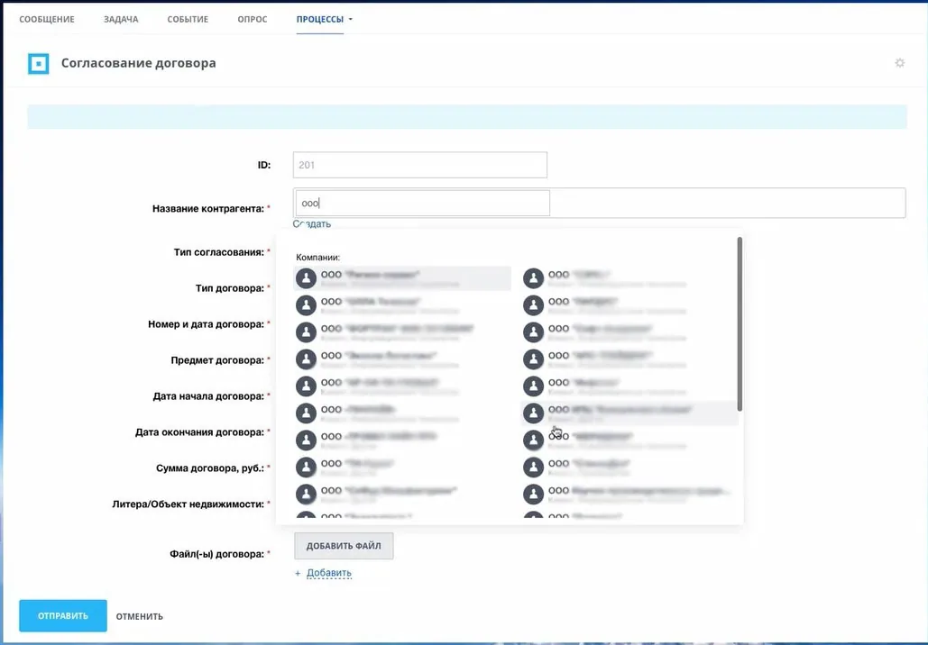928x645 pixels.
Task: Switch to the Сообщение tab
Action: [47, 19]
